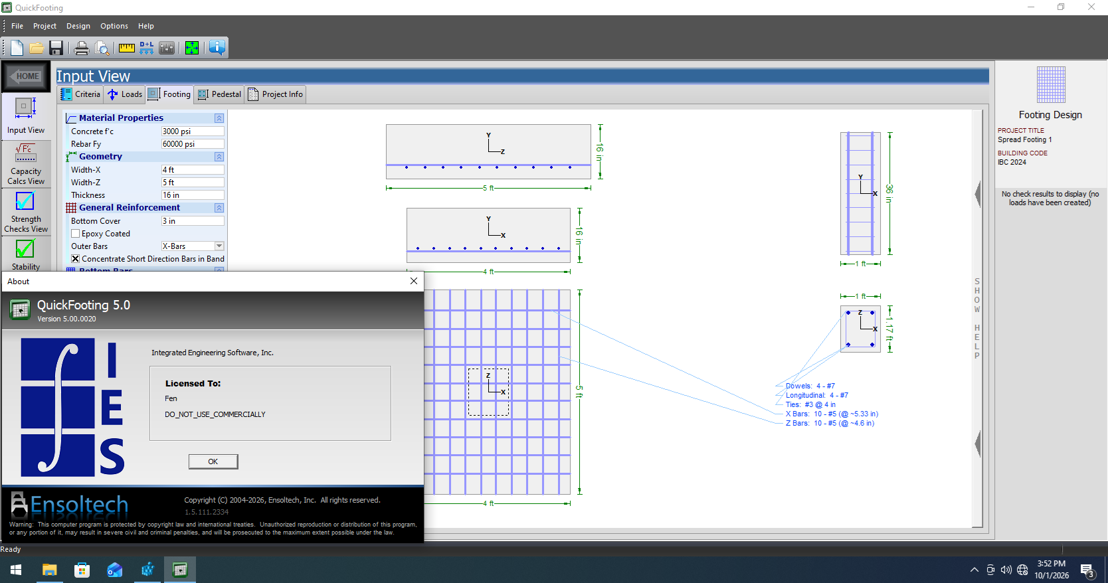Viewport: 1108px width, 583px height.
Task: Edit the Bottom Cover value field
Action: [193, 221]
